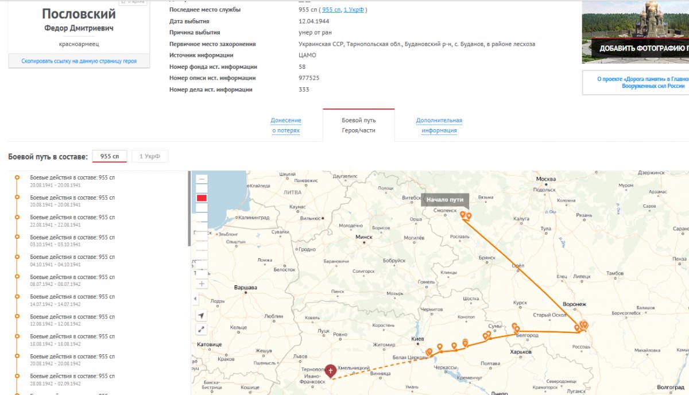Copy link to this hero's page
689x395 pixels.
point(79,61)
